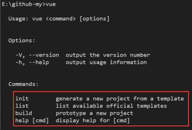Image resolution: width=192 pixels, height=130 pixels.
Task: Click "generate a new project from a template" text
Action: coord(120,99)
